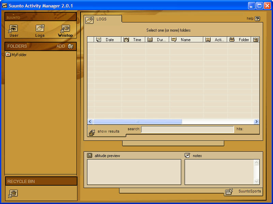Image resolution: width=273 pixels, height=204 pixels.
Task: Click the help question mark icon
Action: click(257, 19)
